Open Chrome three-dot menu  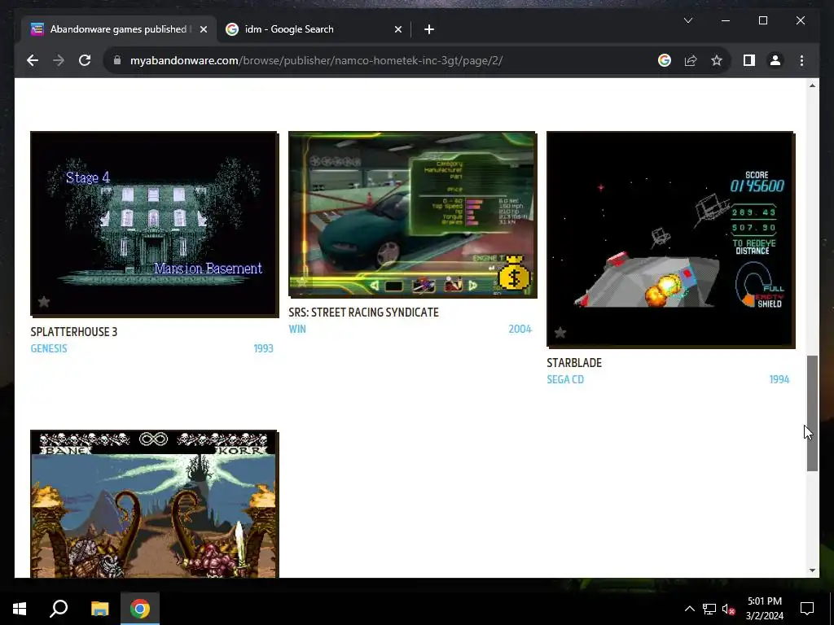(x=801, y=60)
